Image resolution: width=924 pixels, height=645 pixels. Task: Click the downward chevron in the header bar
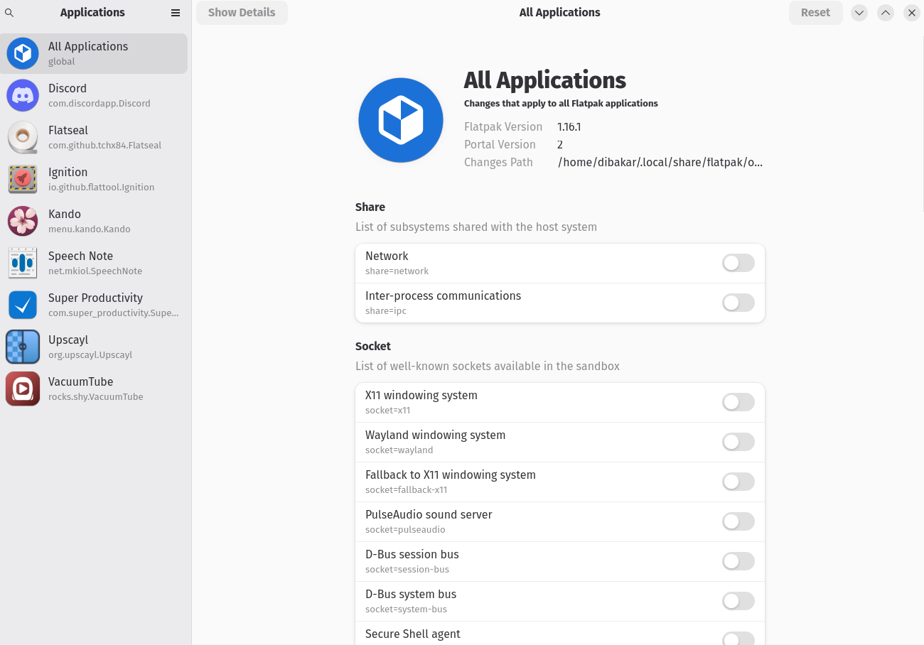[x=859, y=13]
